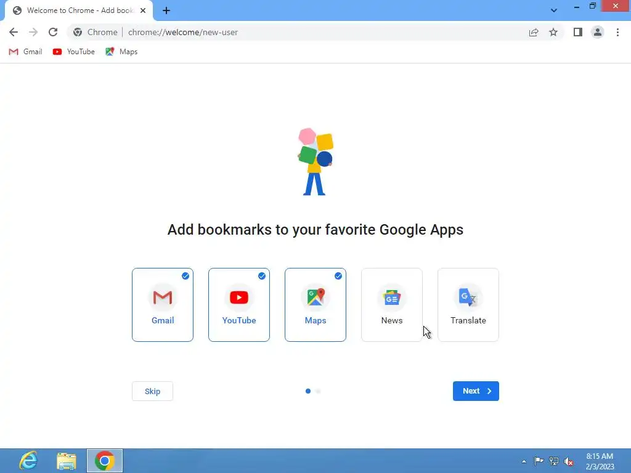The width and height of the screenshot is (631, 473).
Task: Reload the welcome page
Action: coord(53,32)
